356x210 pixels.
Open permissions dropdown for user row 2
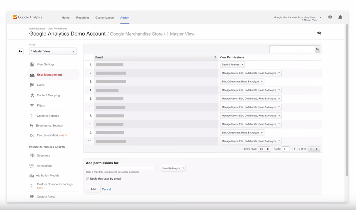[x=251, y=73]
